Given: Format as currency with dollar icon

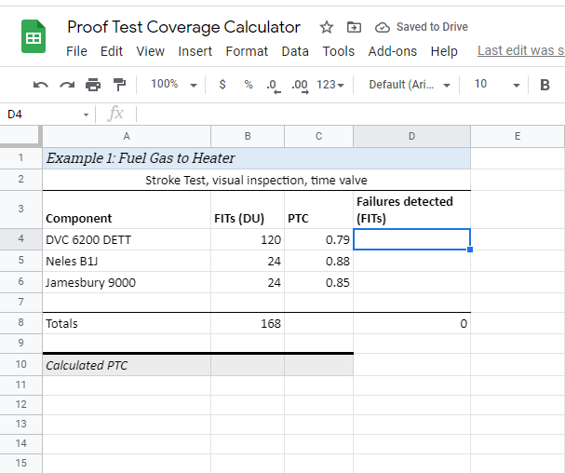Looking at the screenshot, I should click(x=222, y=85).
